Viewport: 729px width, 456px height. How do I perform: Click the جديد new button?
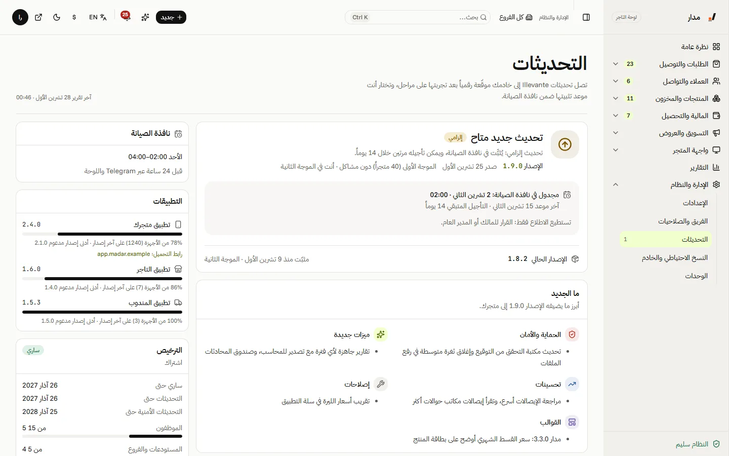point(171,17)
